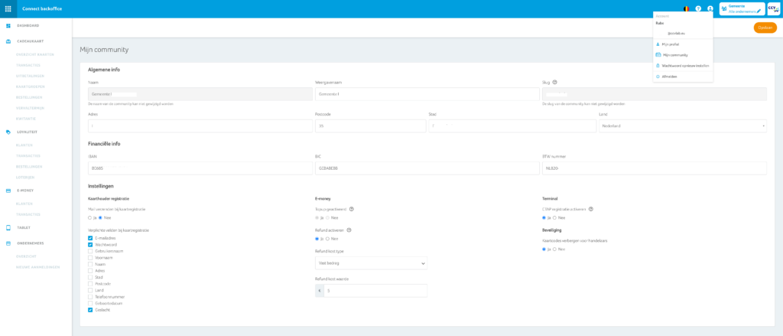The width and height of the screenshot is (783, 336).
Task: Click the orange Opslaan button
Action: click(x=765, y=28)
